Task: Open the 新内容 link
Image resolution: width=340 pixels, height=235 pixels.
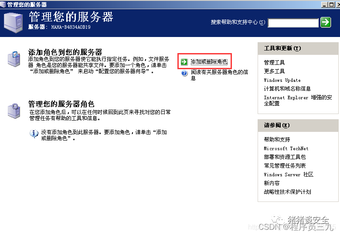Action: click(x=272, y=183)
